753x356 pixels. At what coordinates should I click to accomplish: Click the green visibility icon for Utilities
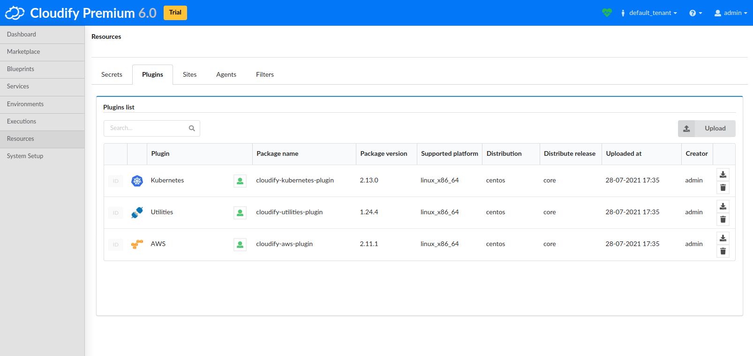click(240, 213)
